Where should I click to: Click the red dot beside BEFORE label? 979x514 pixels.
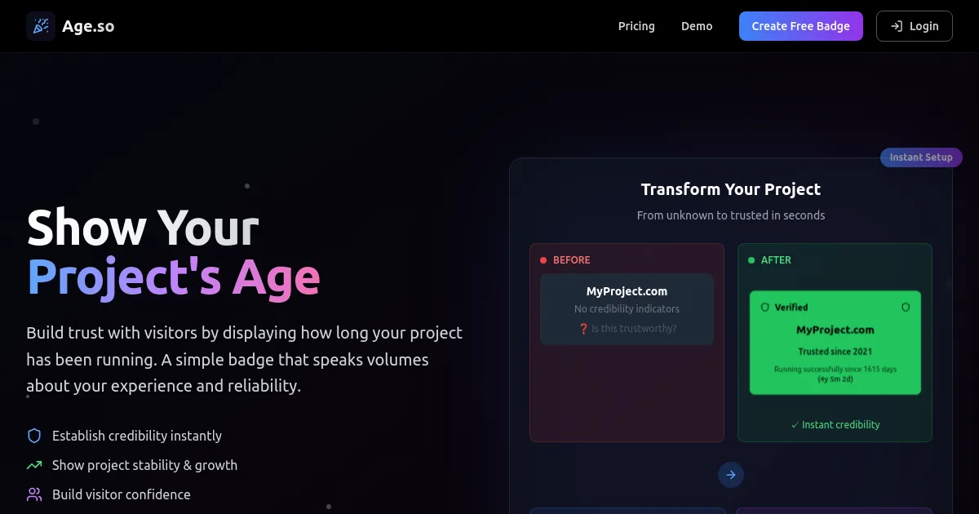coord(543,260)
